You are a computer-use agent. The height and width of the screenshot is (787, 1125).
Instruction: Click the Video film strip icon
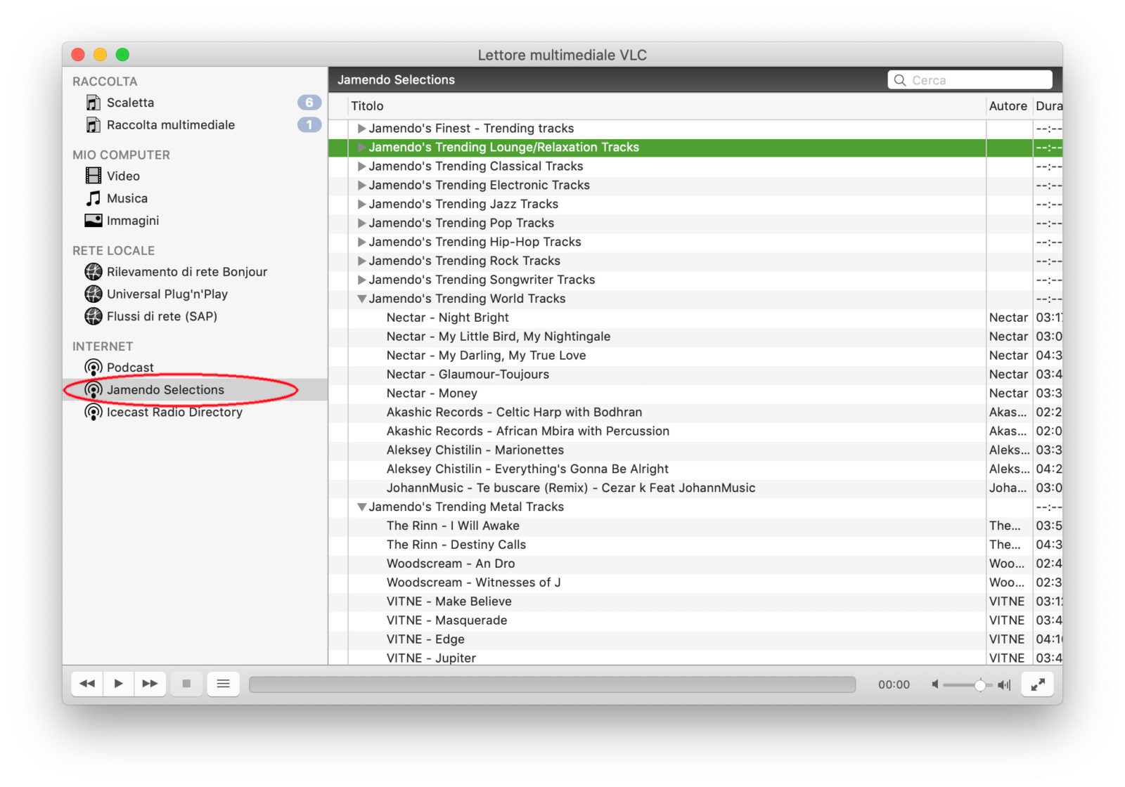click(93, 176)
